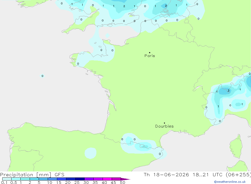251x184 pixels.
Task: Click the Precipitation [mm] title text
Action: click(x=26, y=175)
